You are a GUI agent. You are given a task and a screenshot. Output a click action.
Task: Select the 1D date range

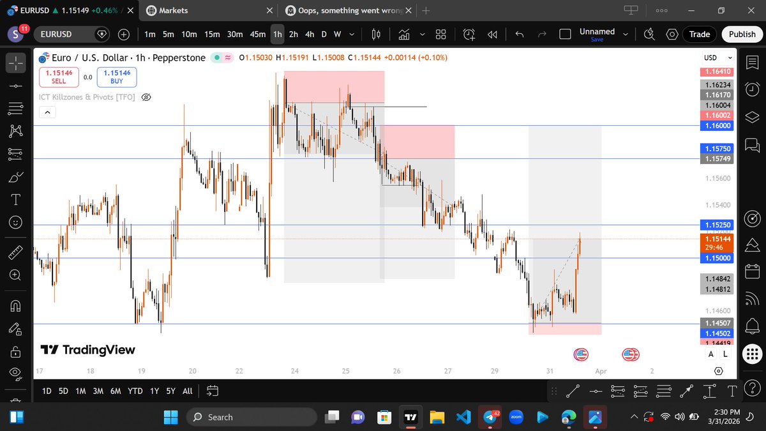coord(47,391)
